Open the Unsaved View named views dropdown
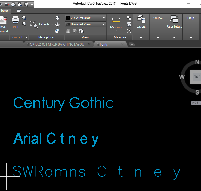 pos(85,24)
